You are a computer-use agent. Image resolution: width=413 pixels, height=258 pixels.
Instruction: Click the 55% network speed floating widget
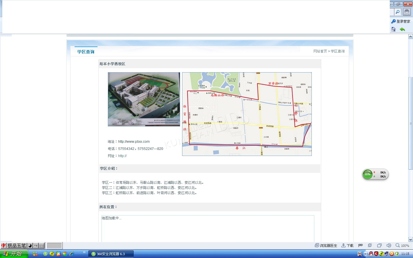point(375,174)
